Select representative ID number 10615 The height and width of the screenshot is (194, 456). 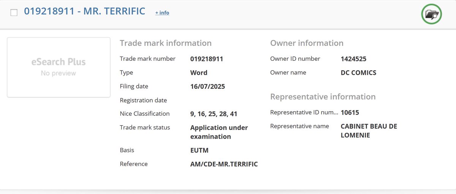pos(350,113)
